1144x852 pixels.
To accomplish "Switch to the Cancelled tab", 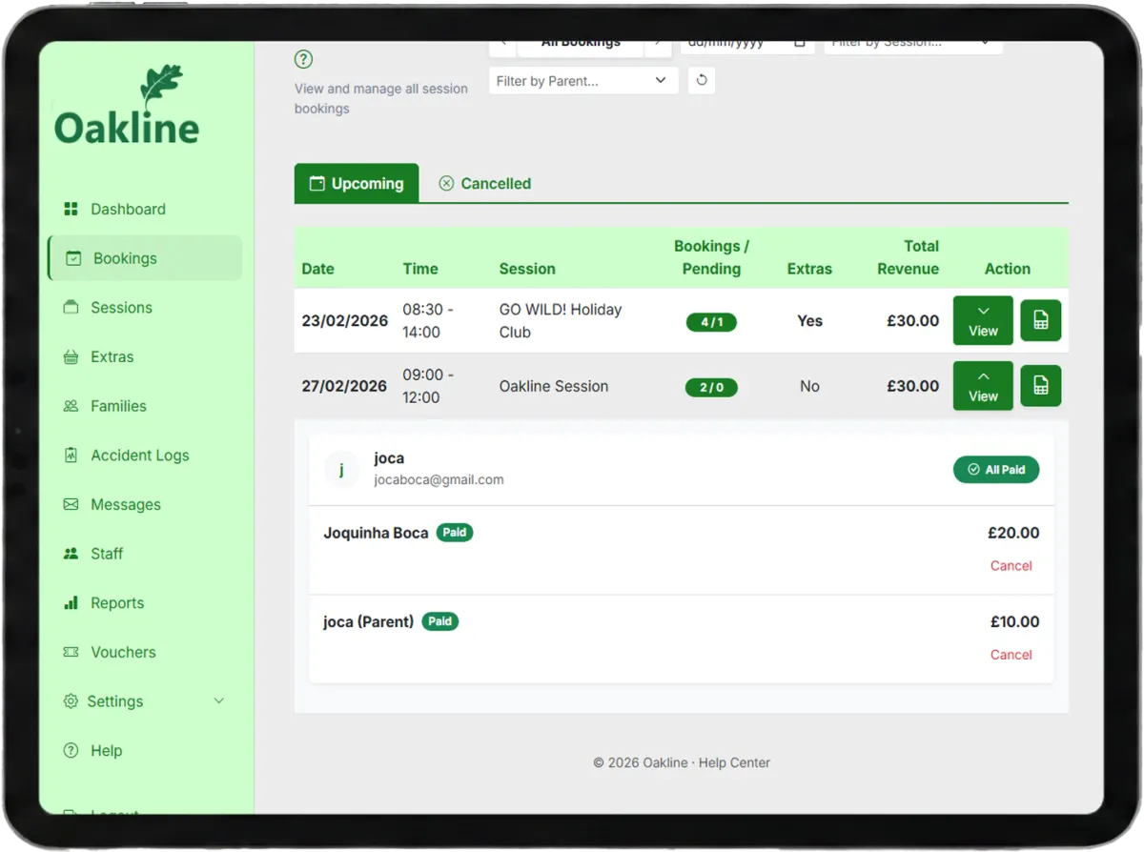I will [484, 184].
